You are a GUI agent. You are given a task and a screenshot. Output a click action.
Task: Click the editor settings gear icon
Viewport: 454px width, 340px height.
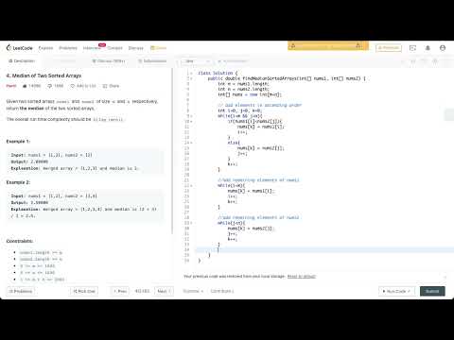click(435, 61)
